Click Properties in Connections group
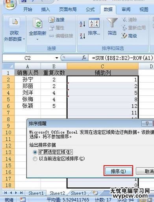The image size is (154, 202). (x=57, y=28)
